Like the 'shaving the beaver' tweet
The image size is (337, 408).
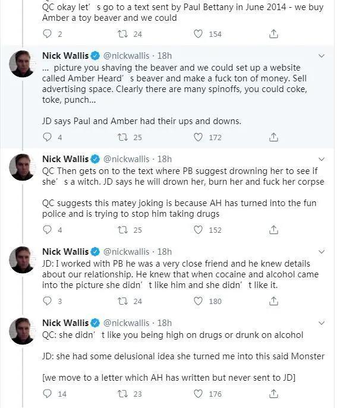click(198, 137)
